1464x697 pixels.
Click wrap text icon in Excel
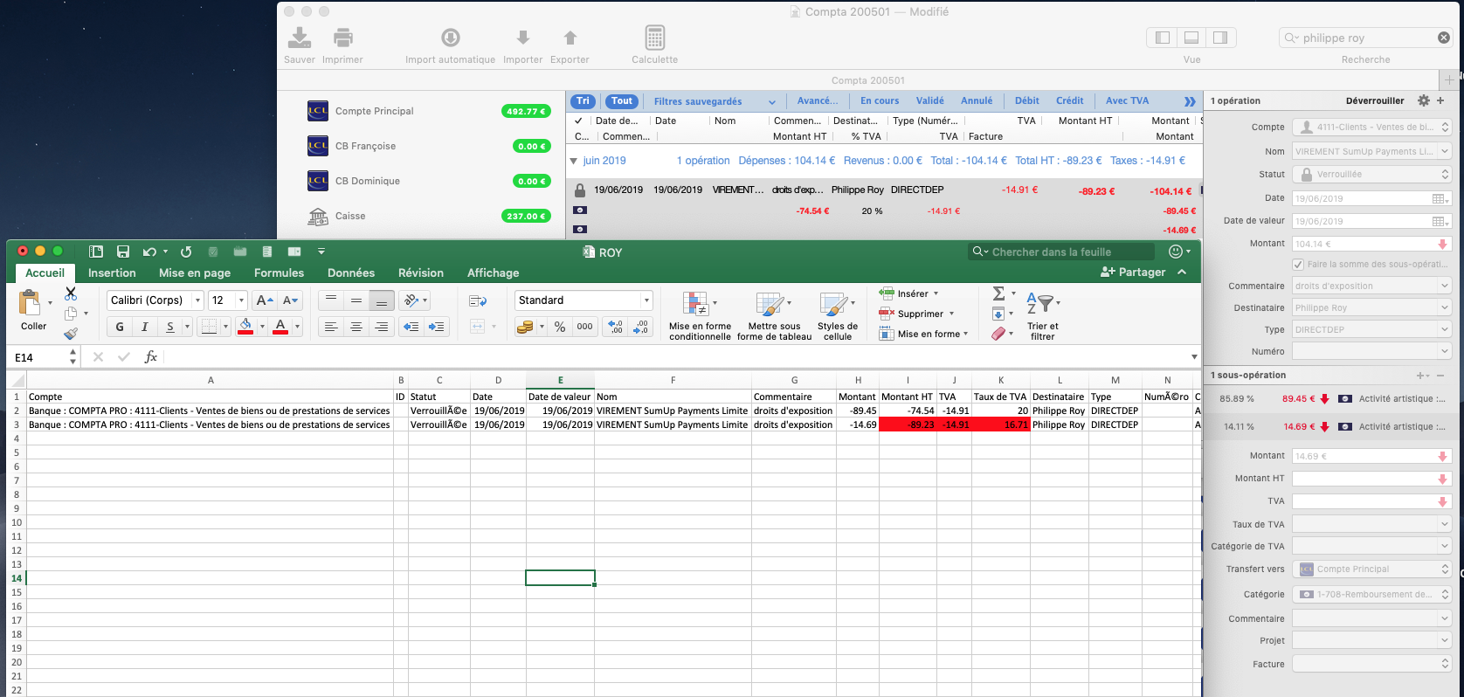tap(478, 301)
